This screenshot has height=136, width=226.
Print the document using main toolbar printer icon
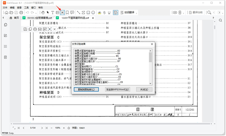coord(21,13)
